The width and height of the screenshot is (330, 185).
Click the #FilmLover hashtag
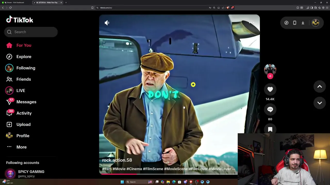click(x=198, y=169)
